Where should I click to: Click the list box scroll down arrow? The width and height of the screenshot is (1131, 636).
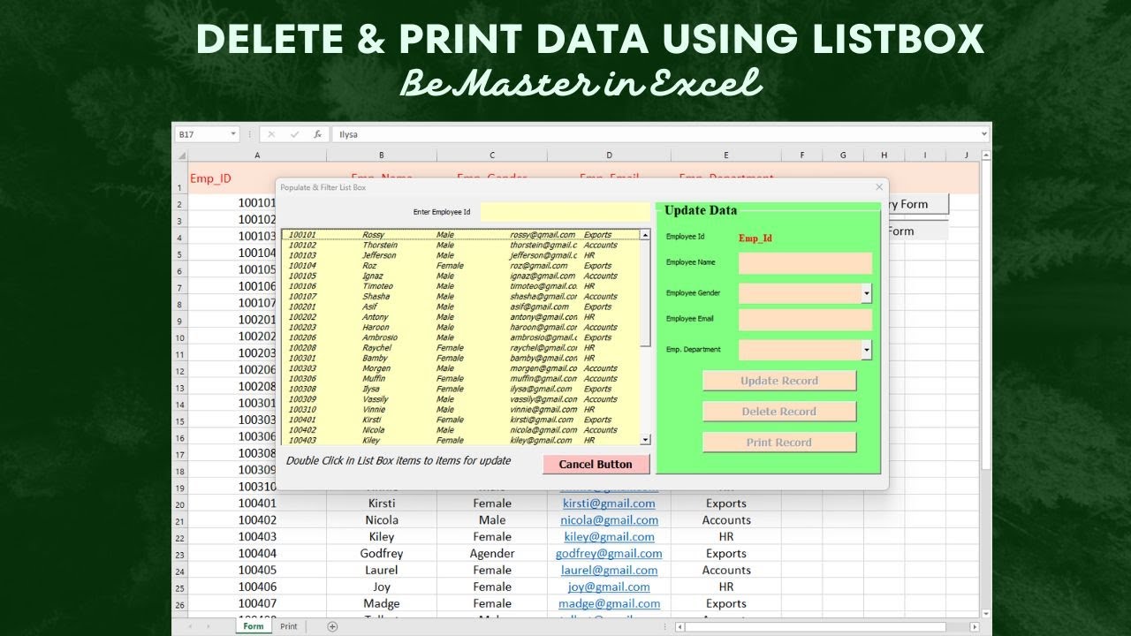tap(645, 439)
